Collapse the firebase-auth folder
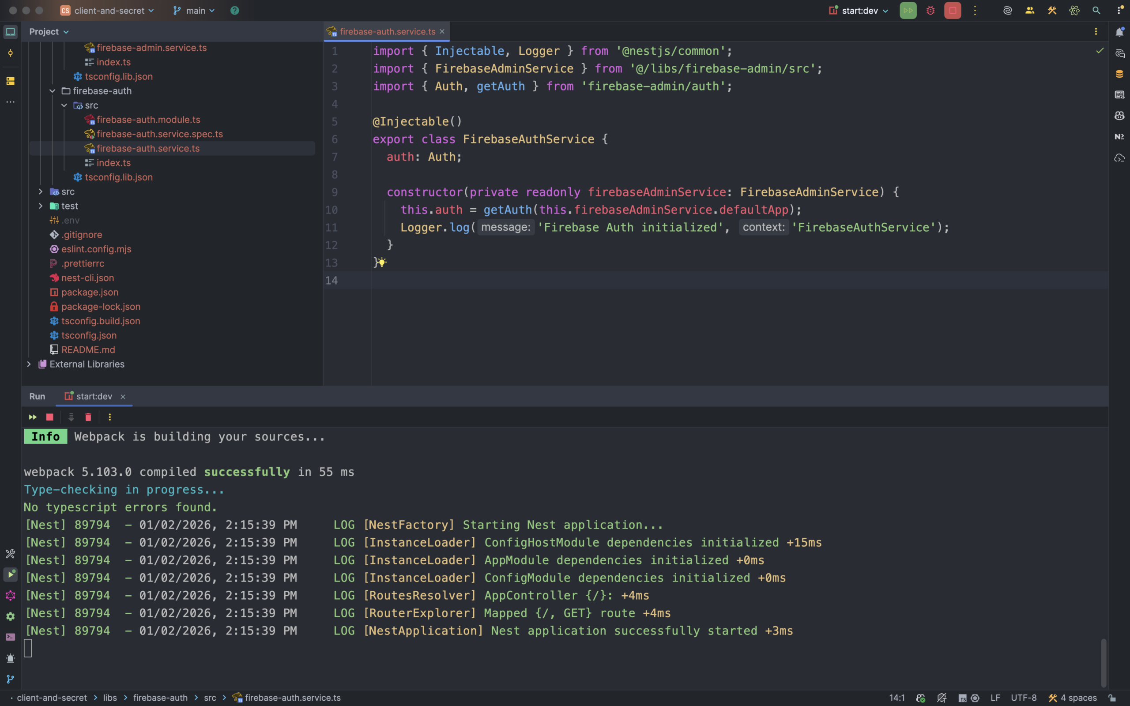The width and height of the screenshot is (1130, 706). coord(52,91)
